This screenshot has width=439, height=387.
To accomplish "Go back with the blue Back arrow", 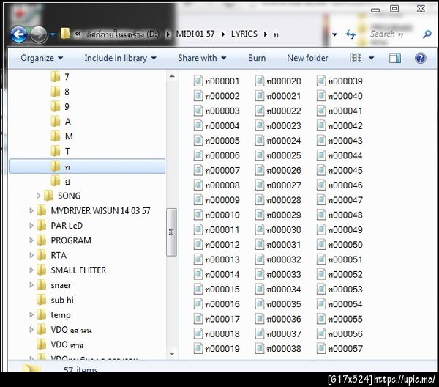I will pos(19,34).
